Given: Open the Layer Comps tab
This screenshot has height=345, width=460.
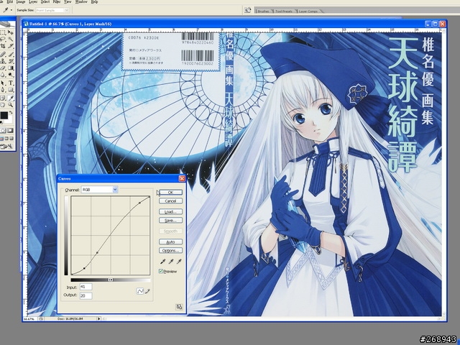Looking at the screenshot, I should click(x=308, y=11).
